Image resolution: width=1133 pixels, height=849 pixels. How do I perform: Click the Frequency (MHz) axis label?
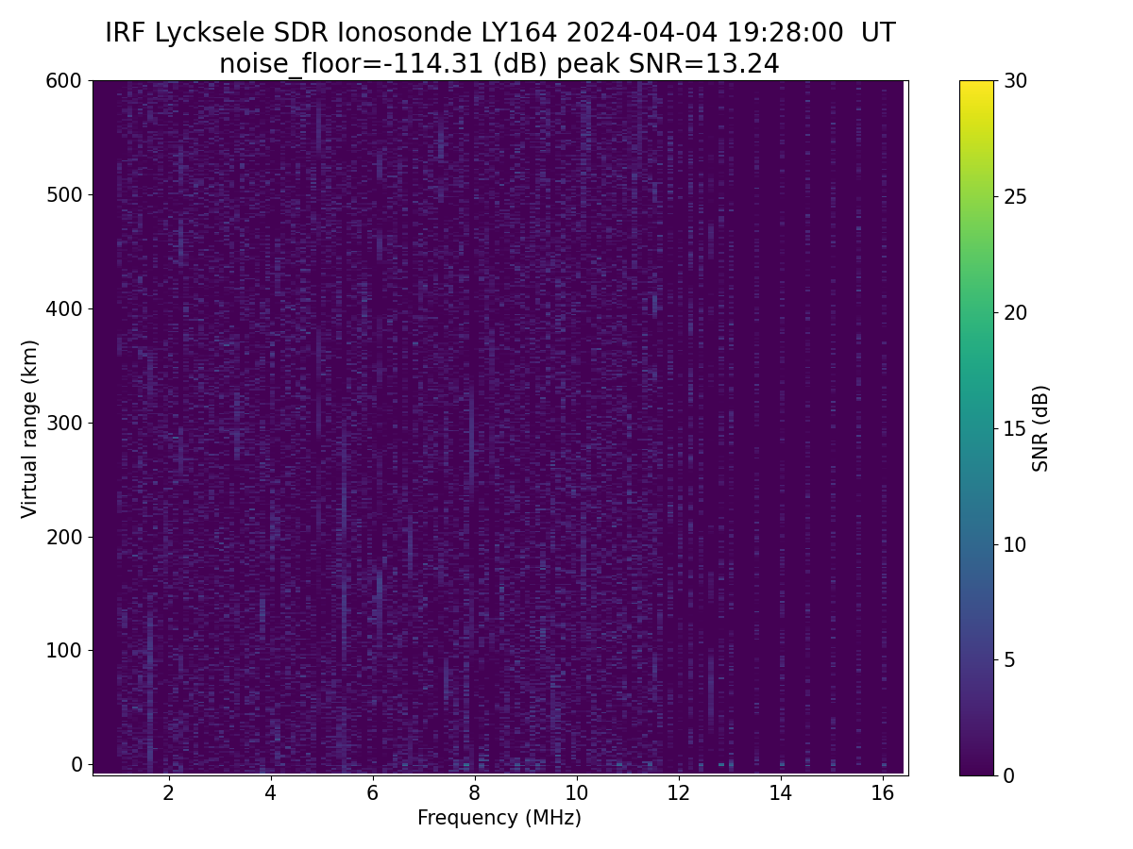coord(499,818)
